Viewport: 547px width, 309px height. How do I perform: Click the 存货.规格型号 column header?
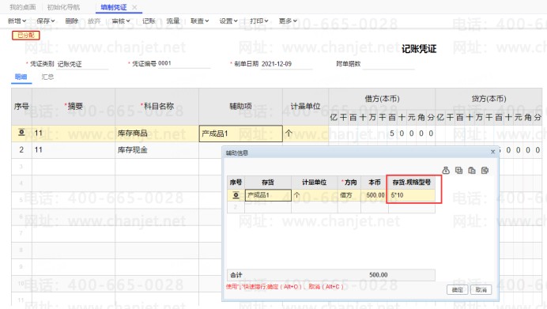coord(412,182)
